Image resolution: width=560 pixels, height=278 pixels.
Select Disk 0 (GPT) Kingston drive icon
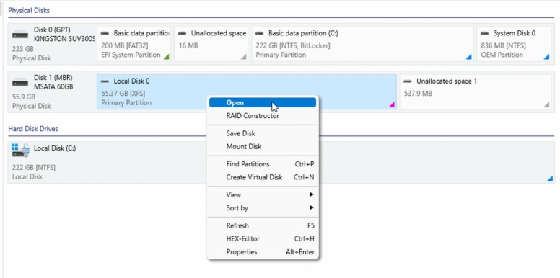pos(20,35)
